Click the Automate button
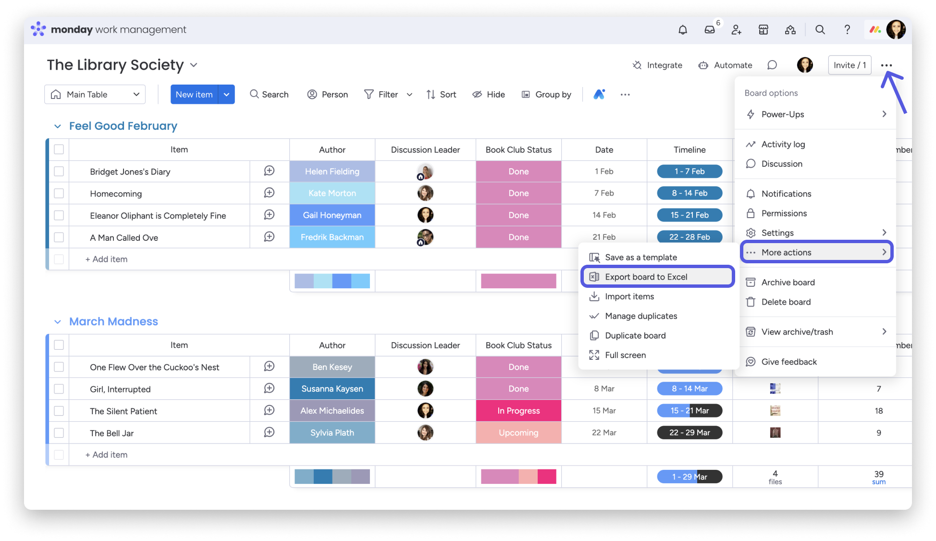The image size is (936, 541). [726, 65]
